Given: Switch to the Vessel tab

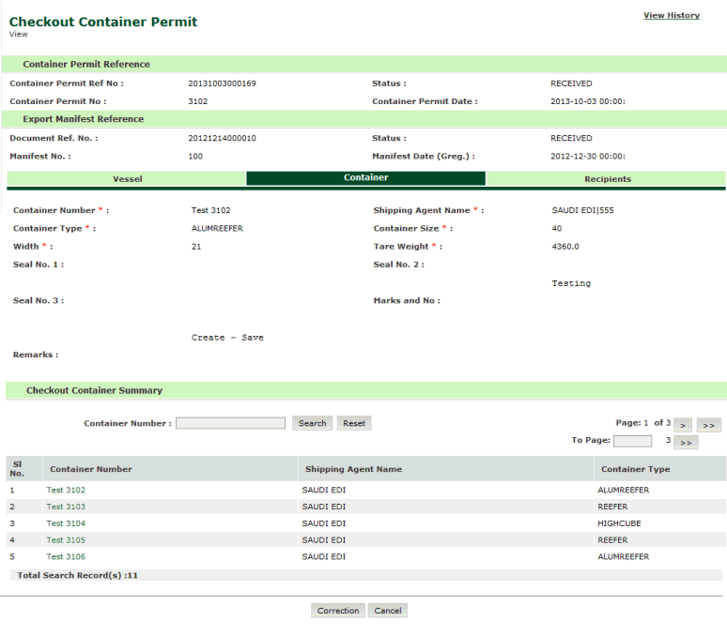Looking at the screenshot, I should coord(127,178).
